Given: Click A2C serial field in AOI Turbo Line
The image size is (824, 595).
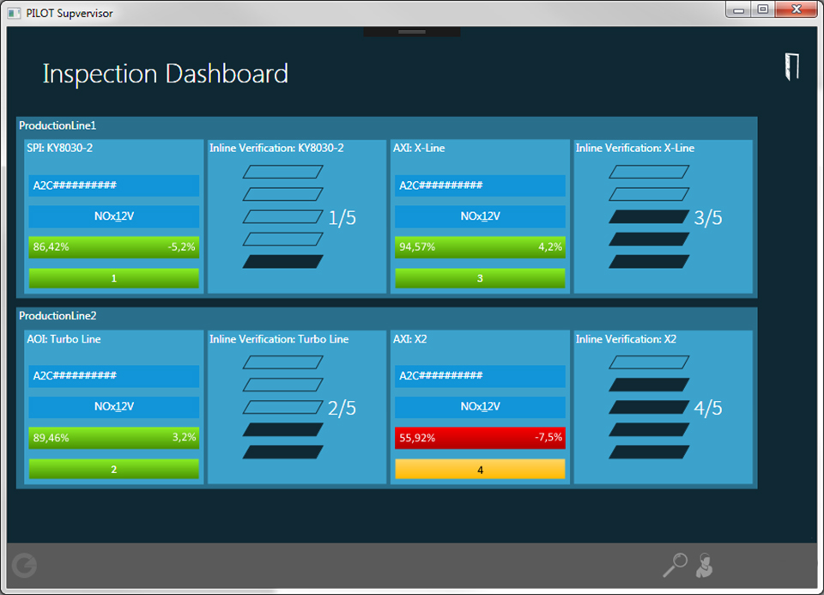Looking at the screenshot, I should (113, 376).
